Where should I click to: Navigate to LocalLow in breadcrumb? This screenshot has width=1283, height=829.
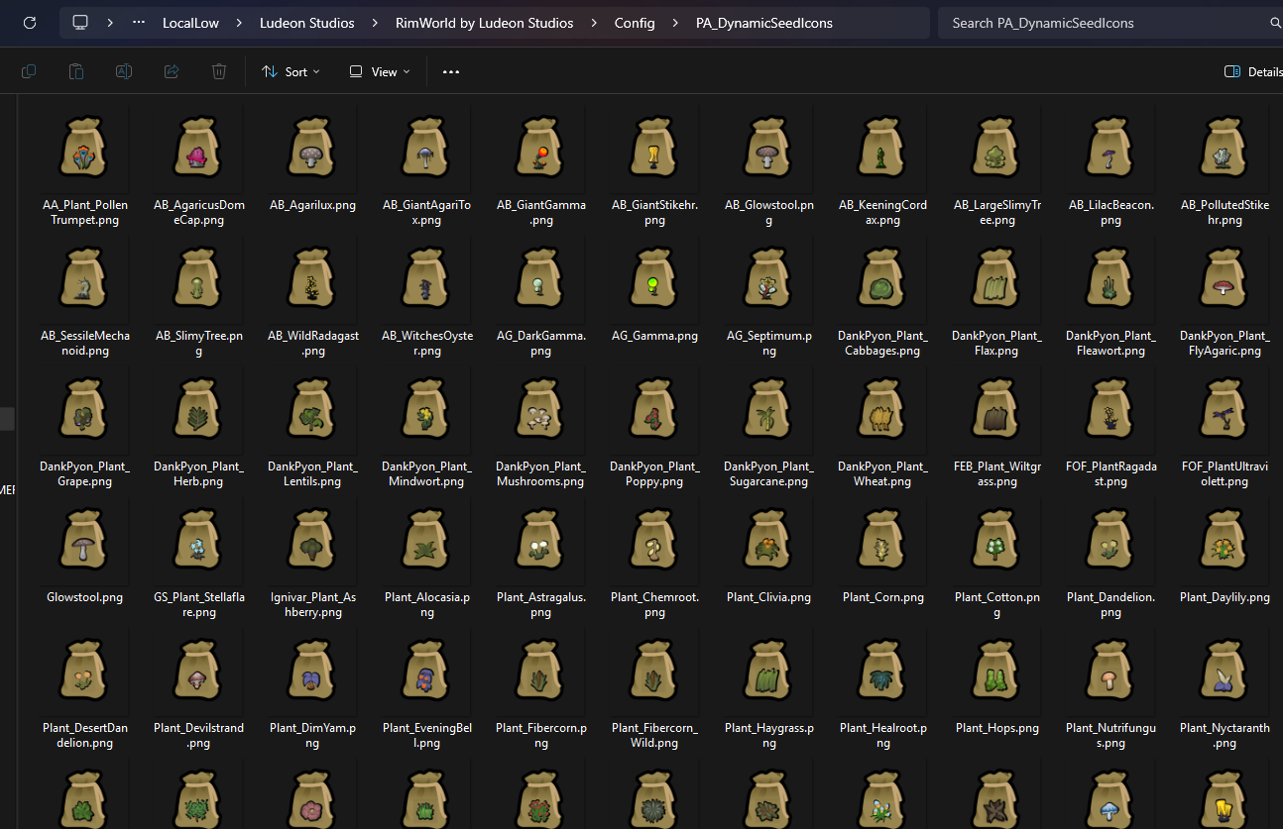(191, 23)
